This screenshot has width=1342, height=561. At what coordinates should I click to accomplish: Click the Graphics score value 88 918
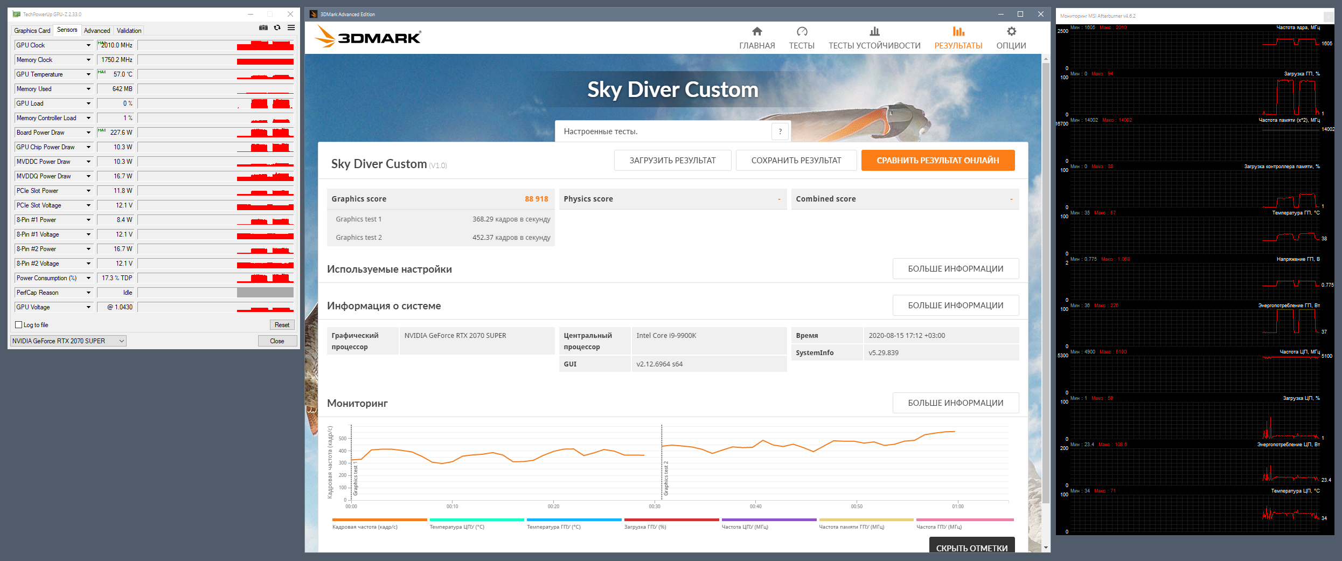click(x=537, y=199)
